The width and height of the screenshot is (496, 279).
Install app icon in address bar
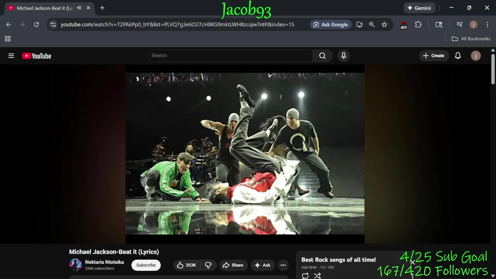(x=360, y=24)
